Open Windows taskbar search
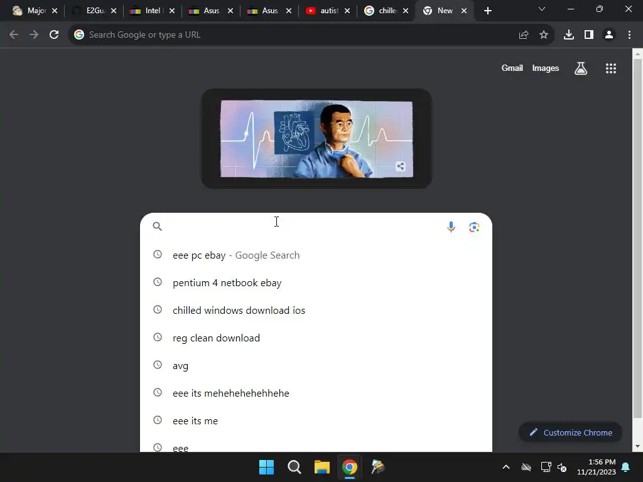This screenshot has height=482, width=643. [x=294, y=467]
